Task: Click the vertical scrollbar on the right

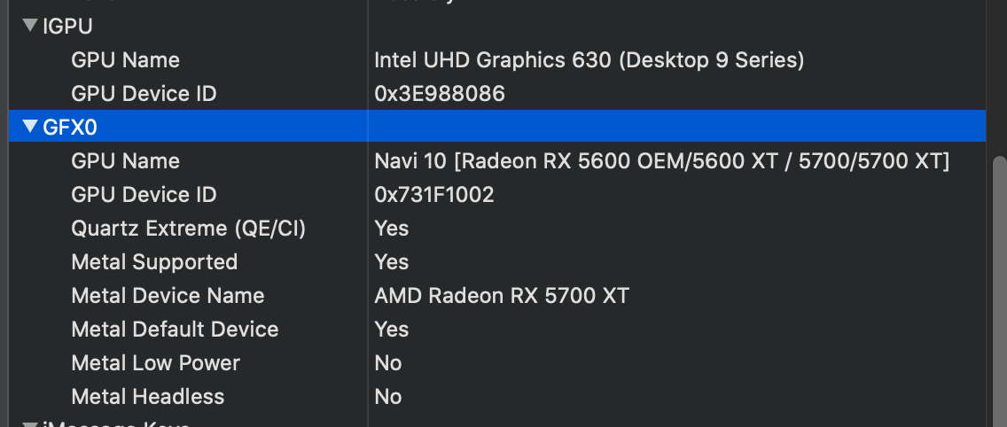Action: tap(998, 283)
